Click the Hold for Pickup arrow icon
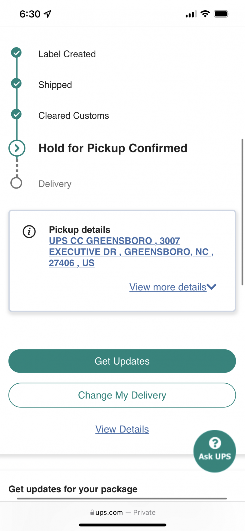245x531 pixels. pyautogui.click(x=17, y=148)
